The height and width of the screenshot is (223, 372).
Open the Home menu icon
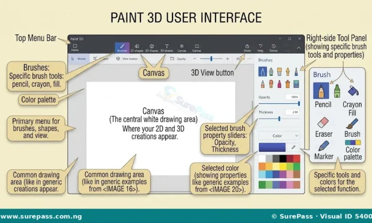75,47
